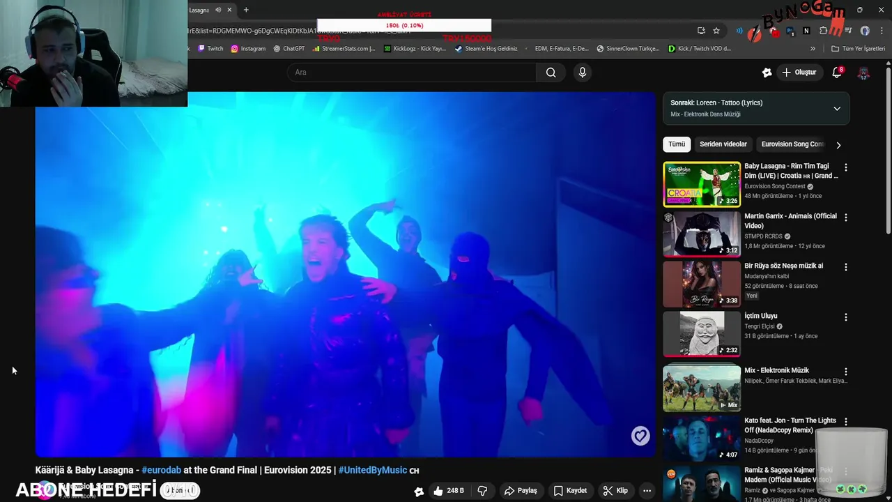
Task: Open options for Martin Garrix video
Action: pyautogui.click(x=846, y=218)
